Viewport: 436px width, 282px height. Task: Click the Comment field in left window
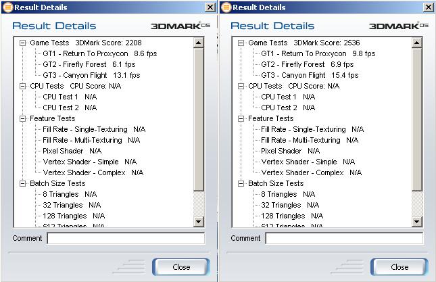[x=126, y=238]
